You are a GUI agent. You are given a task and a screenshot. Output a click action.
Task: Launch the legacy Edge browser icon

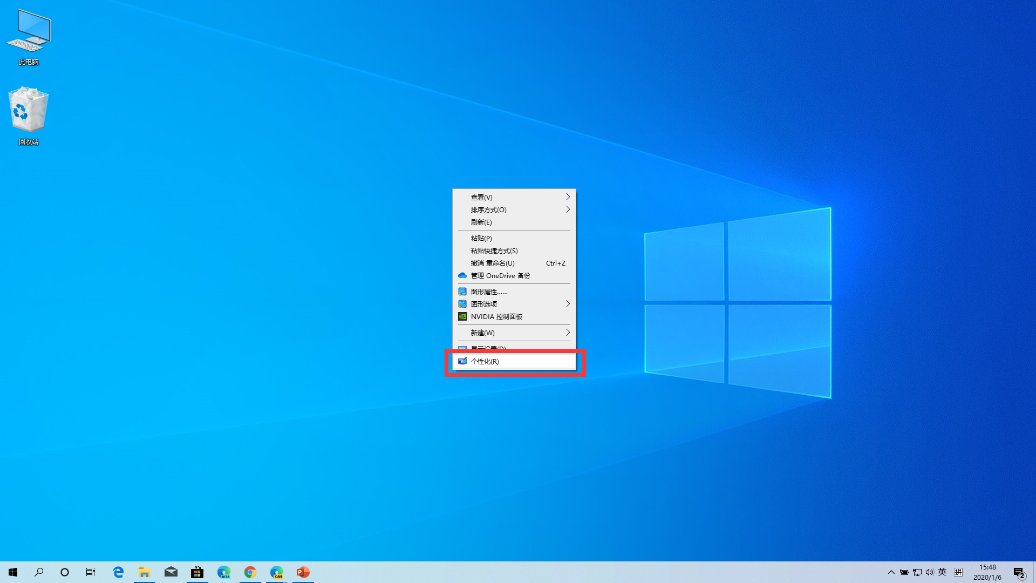click(118, 572)
